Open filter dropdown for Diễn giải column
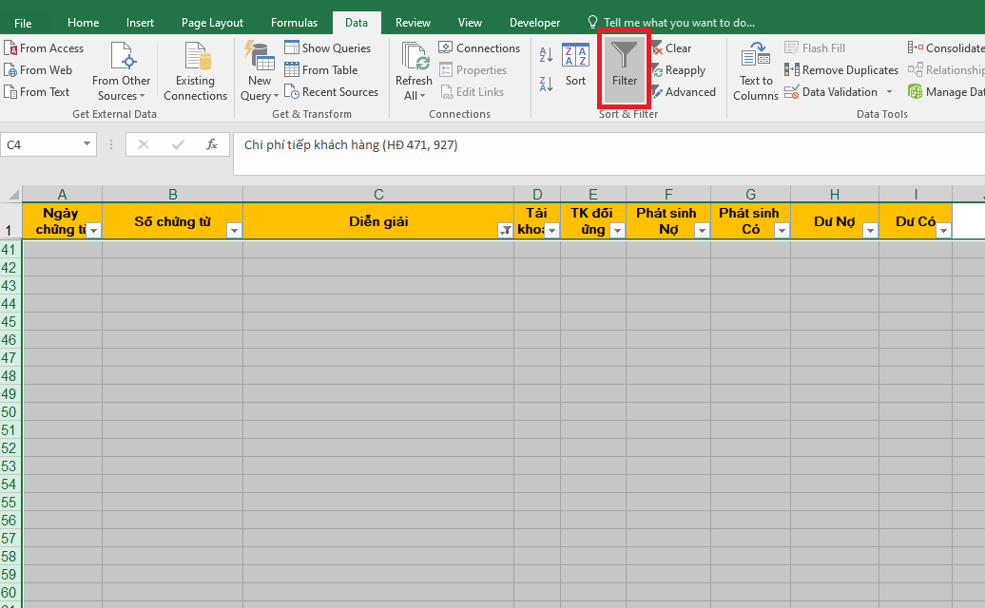Screen dimensions: 985x608 (x=504, y=231)
